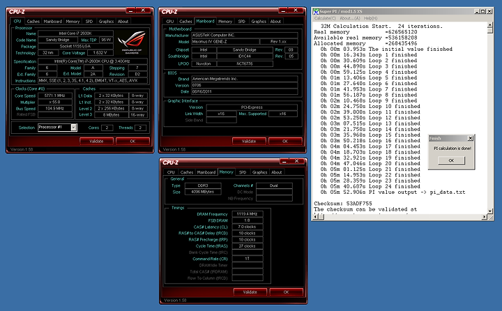Click the Cores count field

pos(107,128)
